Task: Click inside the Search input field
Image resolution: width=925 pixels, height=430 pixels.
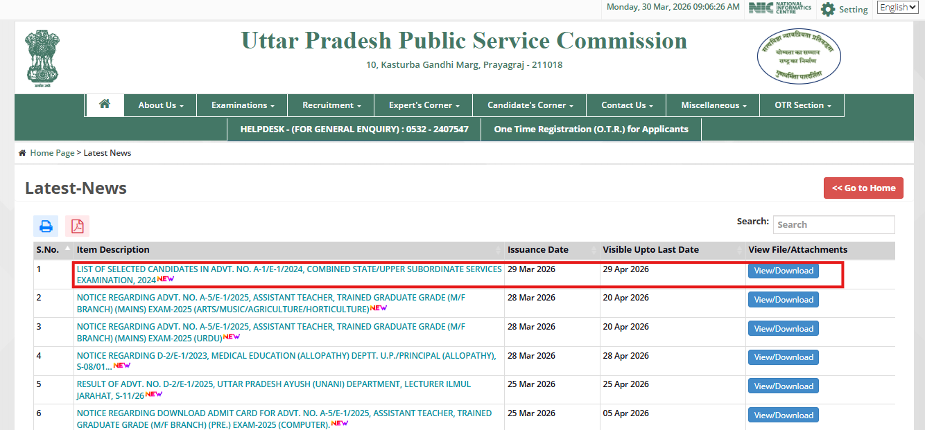Action: 833,224
